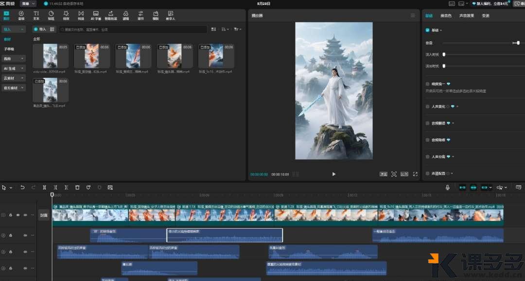Image resolution: width=525 pixels, height=281 pixels.
Task: Expand the 我的 section in the sidebar
Action: pyautogui.click(x=14, y=59)
